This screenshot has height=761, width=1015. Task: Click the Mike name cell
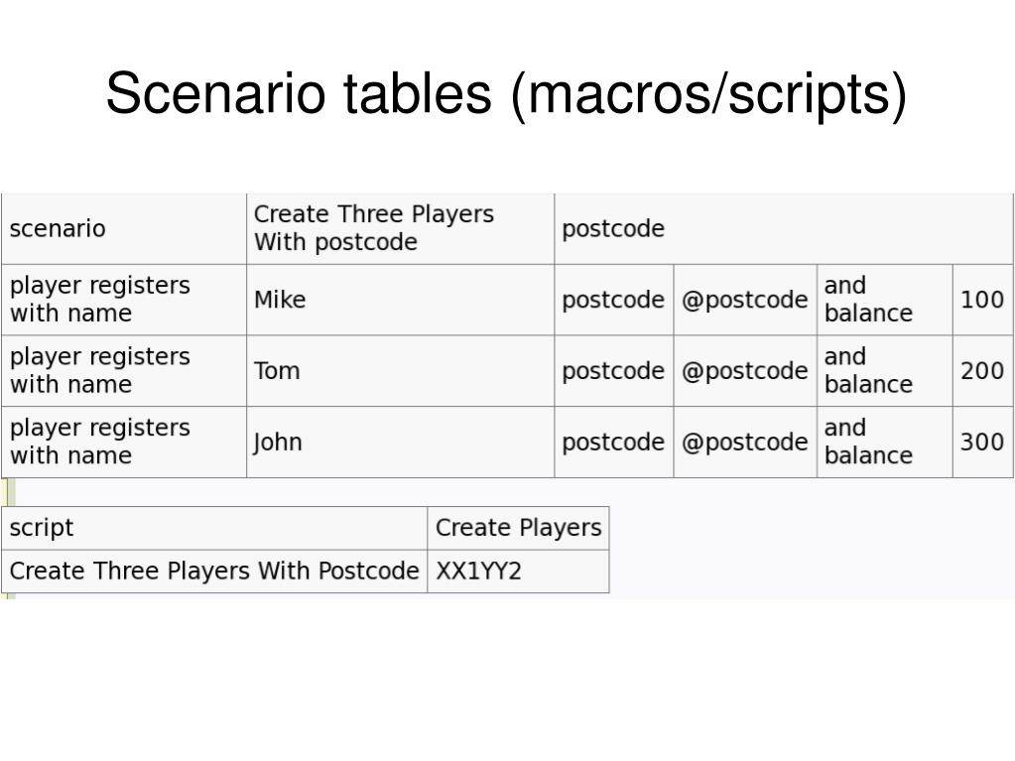pos(400,300)
